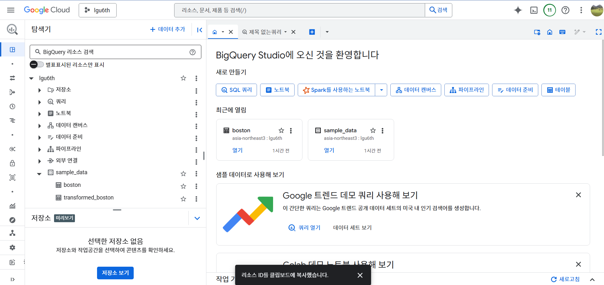Viewport: 604px width, 285px height.
Task: Click the 테이블 create button
Action: coord(558,90)
